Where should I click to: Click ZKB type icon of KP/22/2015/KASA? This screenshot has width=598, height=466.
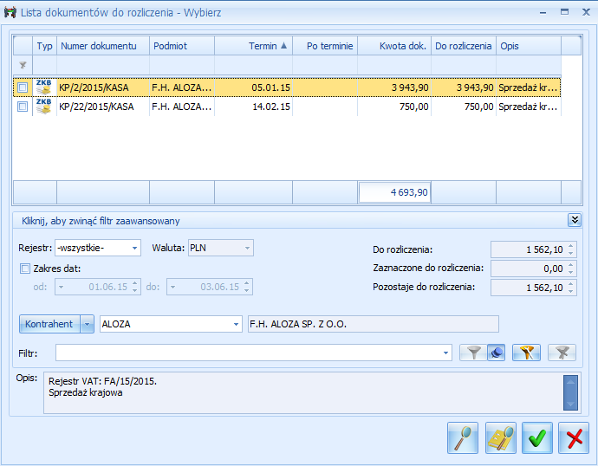(x=44, y=107)
